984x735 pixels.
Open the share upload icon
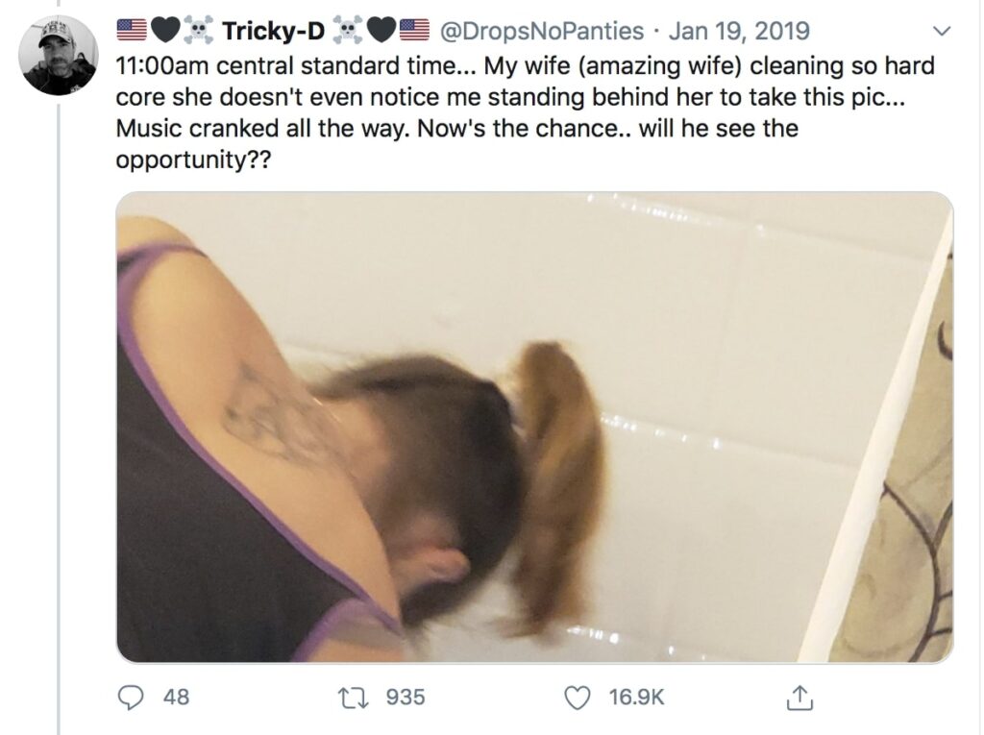[799, 698]
